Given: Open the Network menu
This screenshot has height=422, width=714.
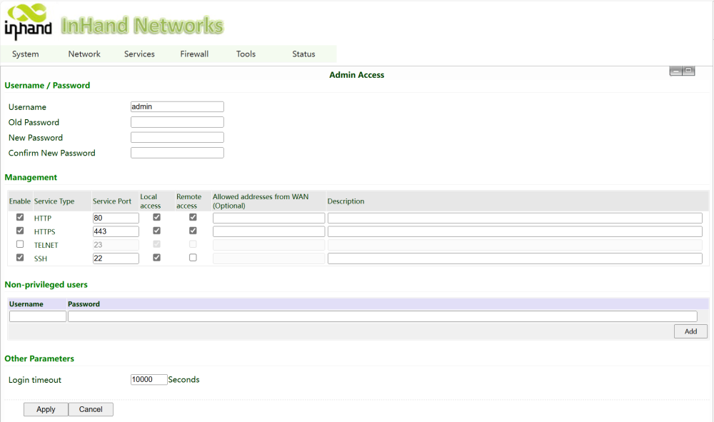Looking at the screenshot, I should tap(84, 54).
